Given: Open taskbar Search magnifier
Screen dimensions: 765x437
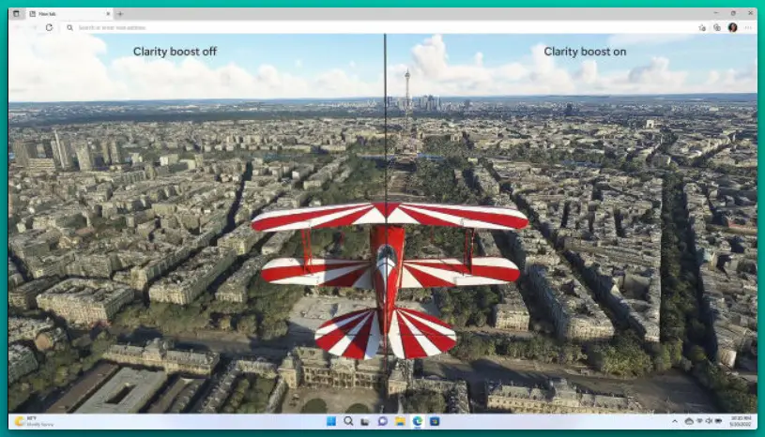Looking at the screenshot, I should coord(348,421).
